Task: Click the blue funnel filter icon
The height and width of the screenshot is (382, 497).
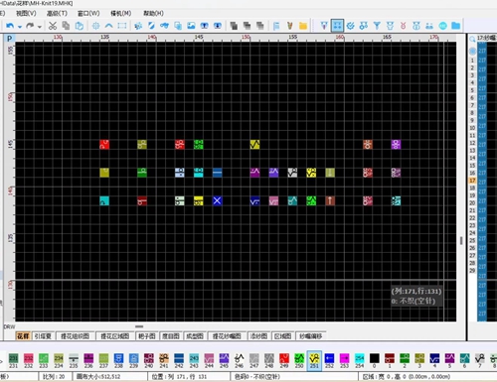Action: [377, 26]
